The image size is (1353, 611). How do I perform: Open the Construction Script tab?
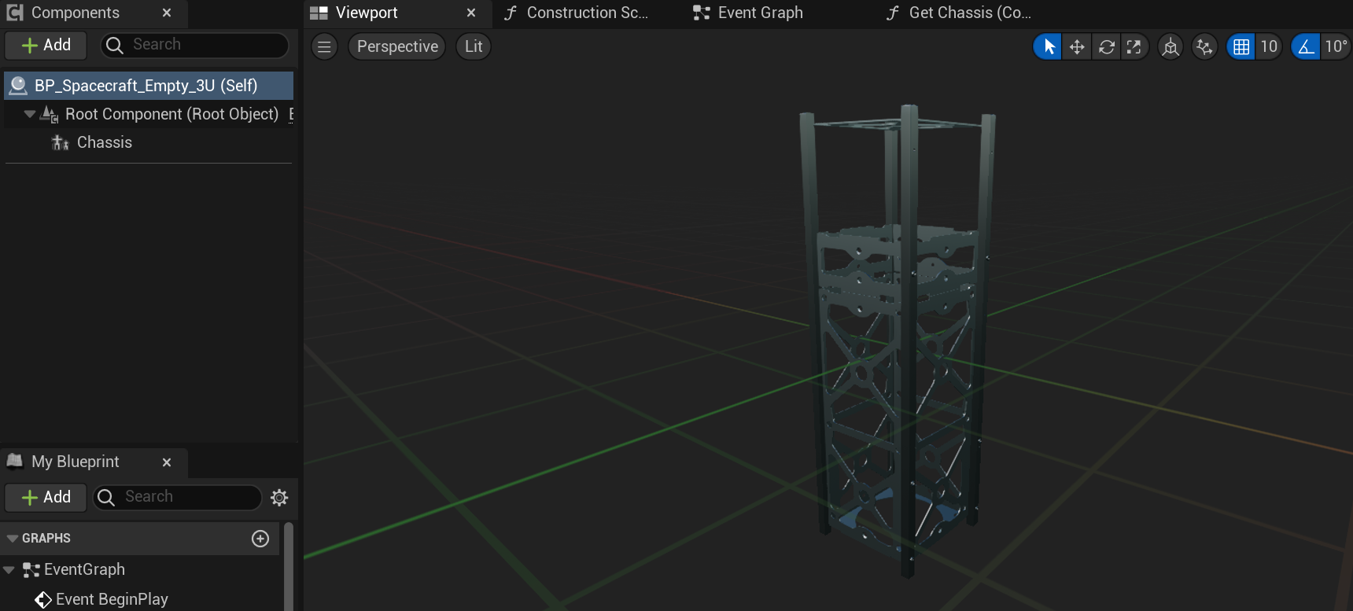click(x=586, y=13)
